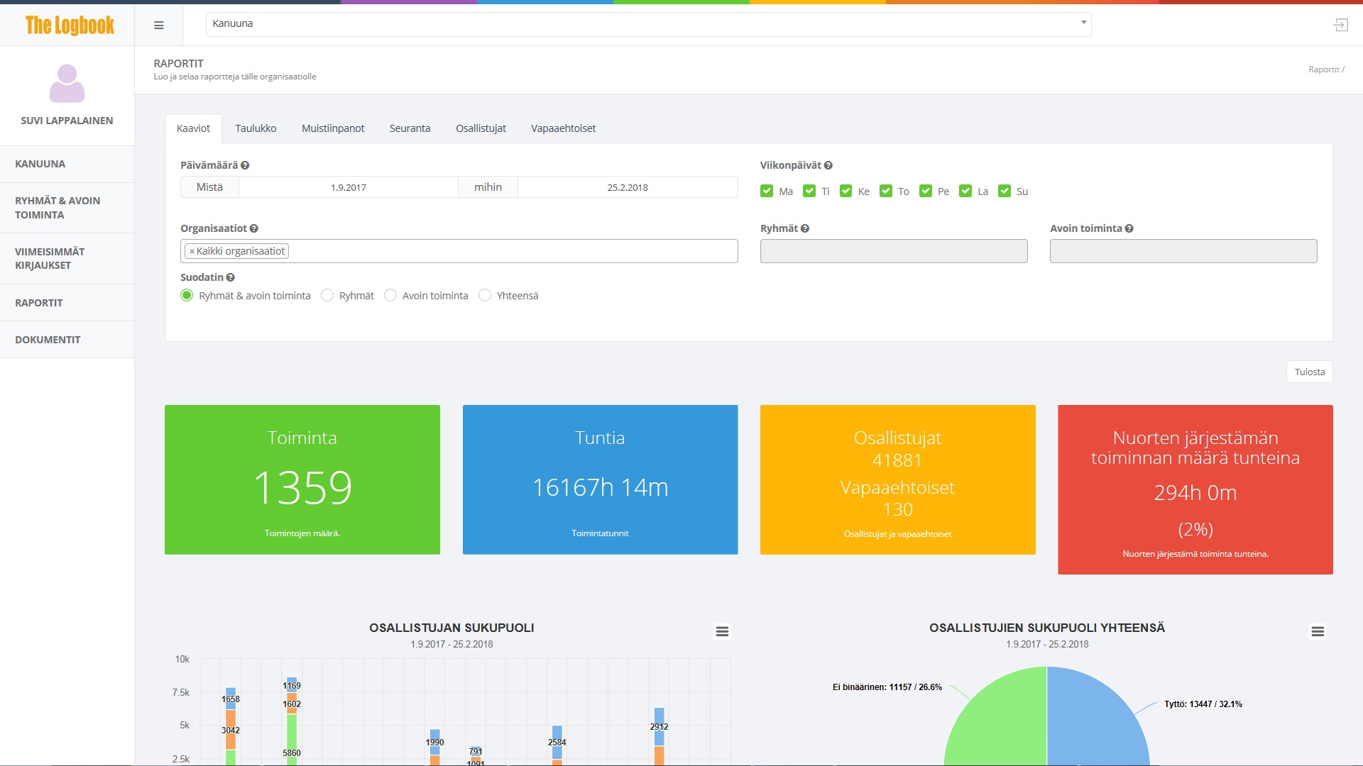This screenshot has height=766, width=1363.
Task: Switch to the Taulukko tab
Action: coord(256,128)
